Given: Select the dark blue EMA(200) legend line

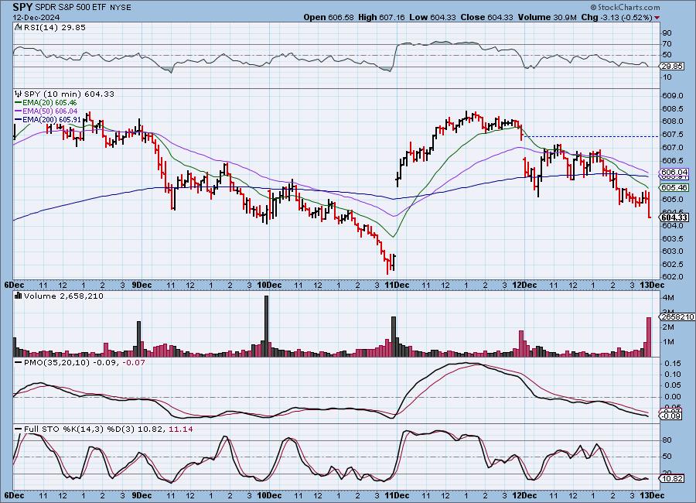Looking at the screenshot, I should point(19,119).
